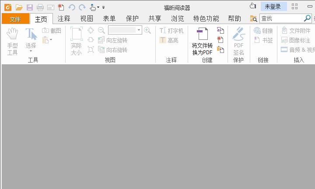315x189 pixels.
Task: Open the 表单 tab
Action: click(109, 19)
